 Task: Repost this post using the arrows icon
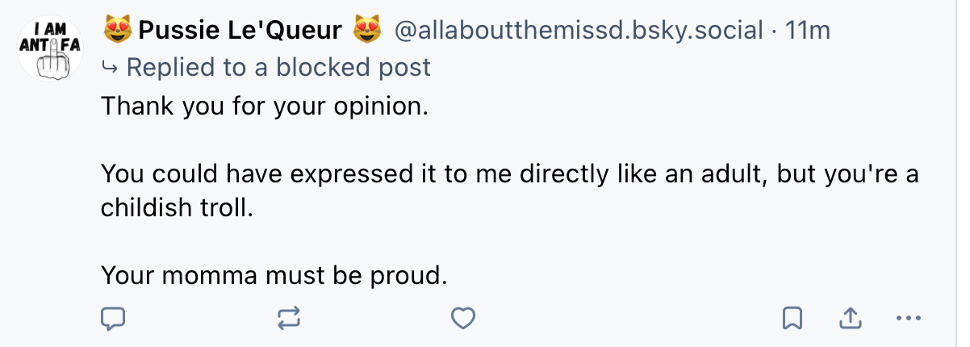click(288, 319)
